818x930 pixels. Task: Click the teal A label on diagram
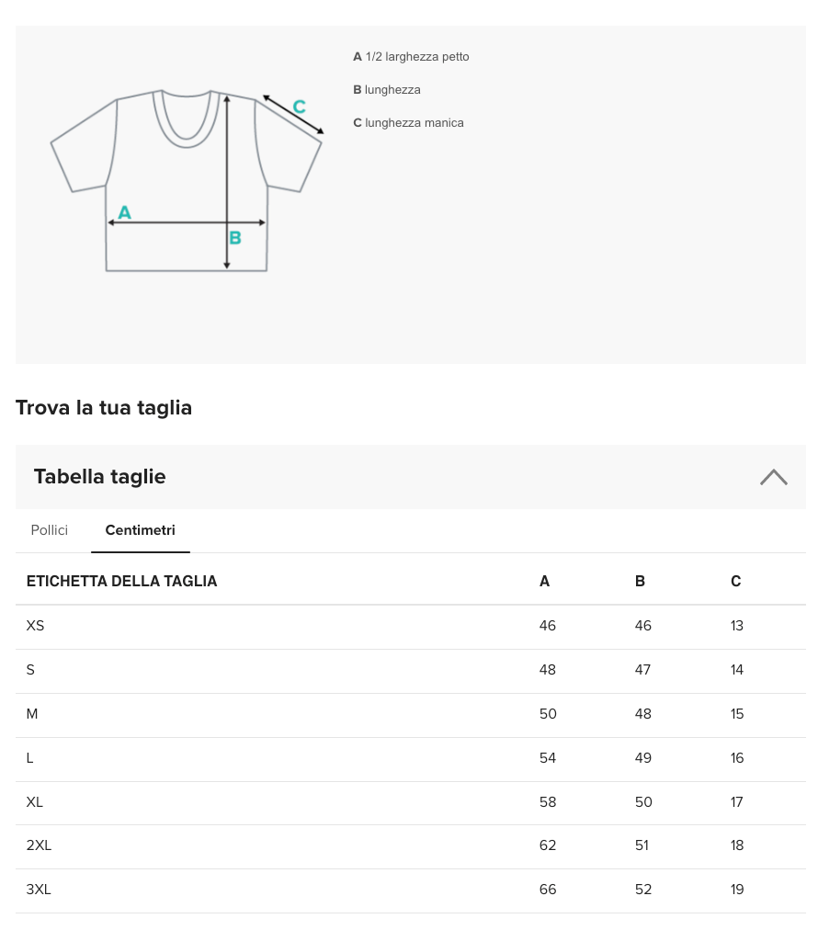coord(125,212)
